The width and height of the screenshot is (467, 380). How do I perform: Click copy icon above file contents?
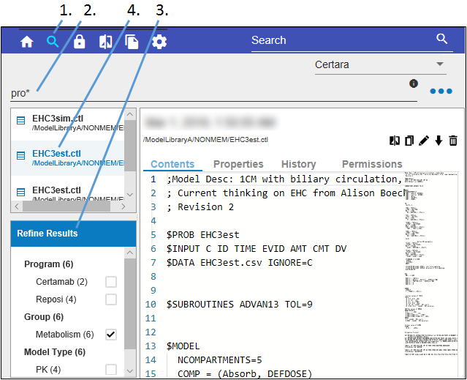(x=409, y=141)
